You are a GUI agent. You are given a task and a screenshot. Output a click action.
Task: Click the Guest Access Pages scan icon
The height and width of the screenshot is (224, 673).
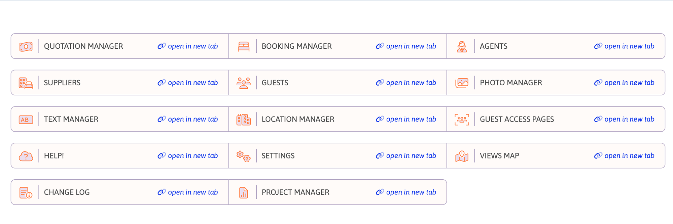coord(462,120)
